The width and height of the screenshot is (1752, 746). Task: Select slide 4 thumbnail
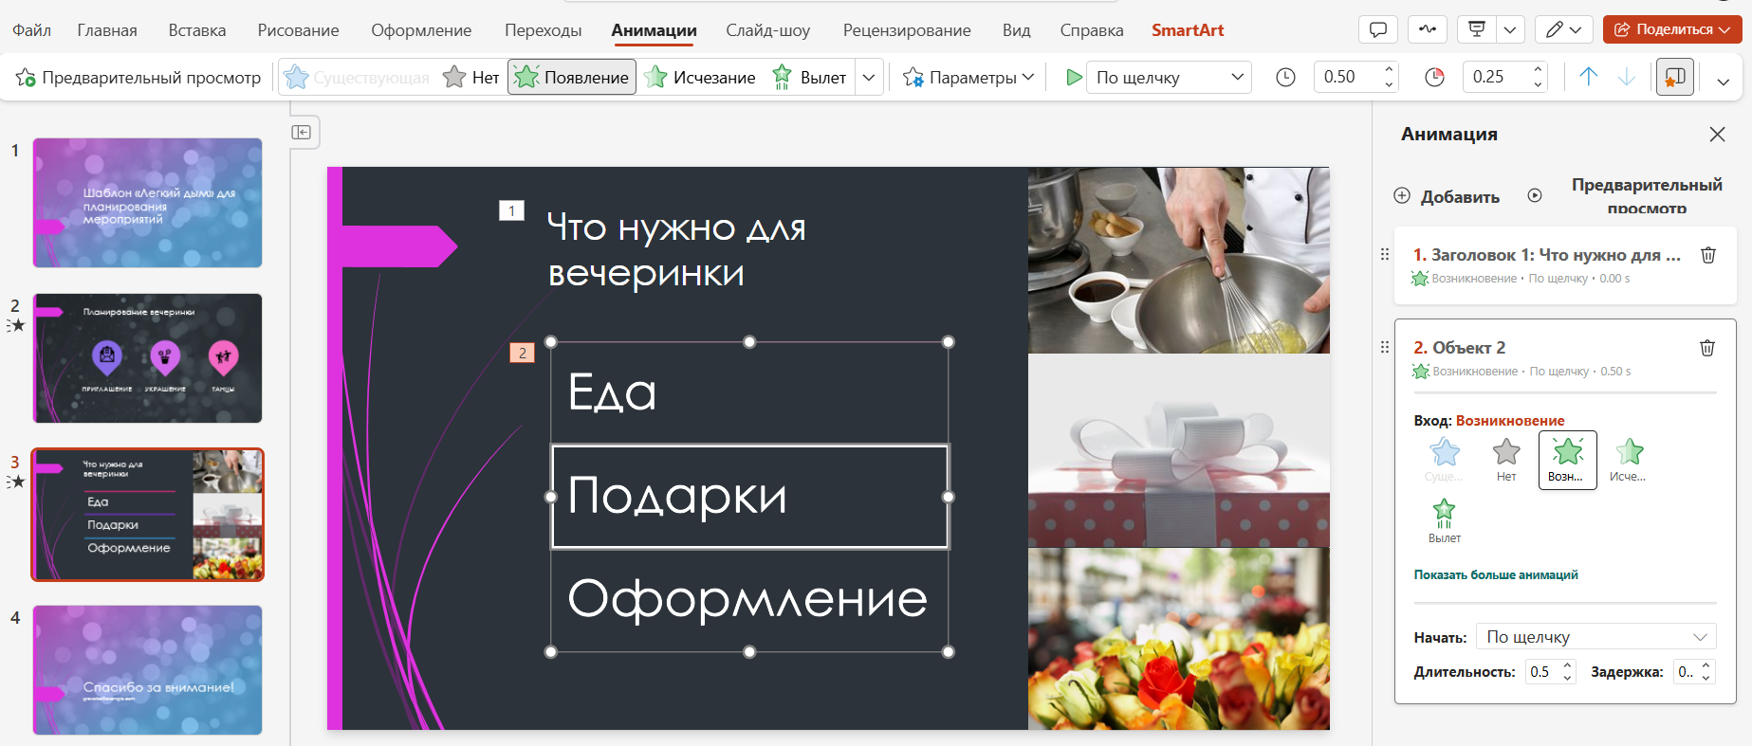pyautogui.click(x=148, y=670)
